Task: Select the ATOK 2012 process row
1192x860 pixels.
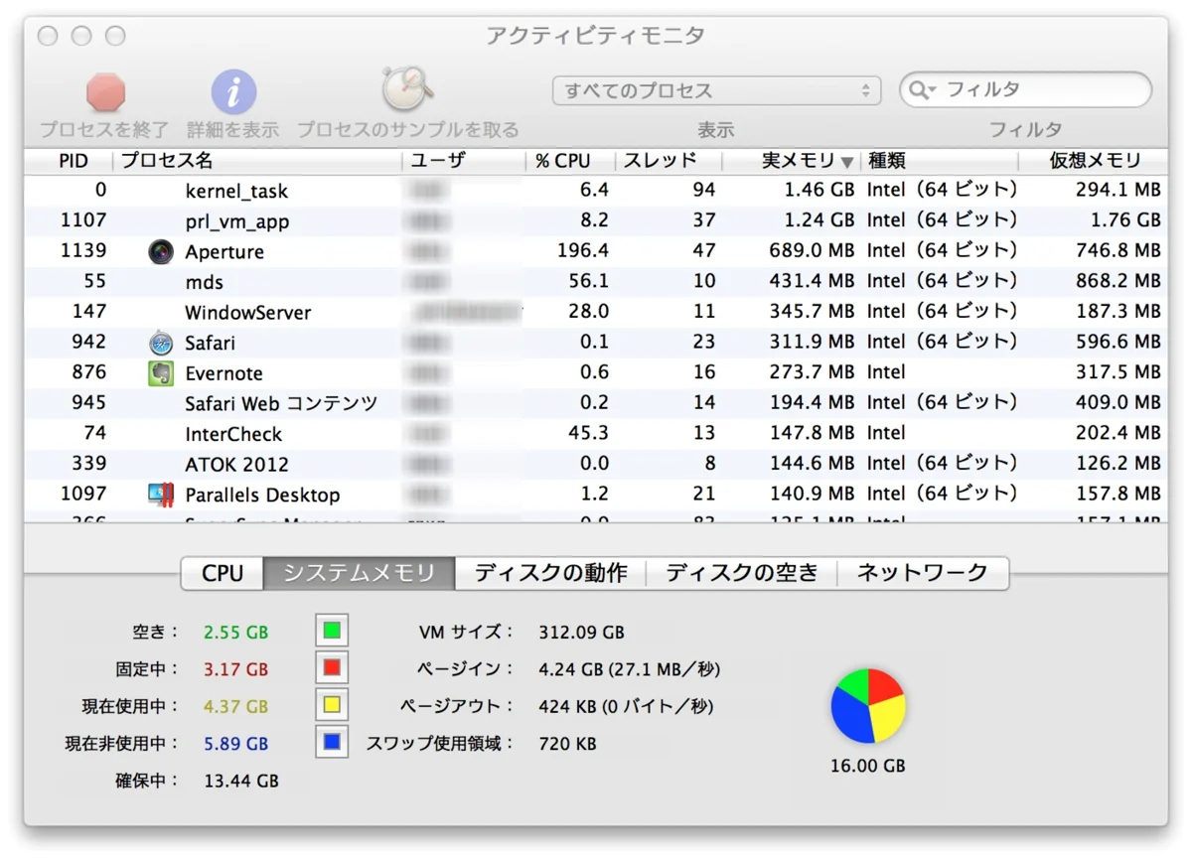Action: coord(596,464)
